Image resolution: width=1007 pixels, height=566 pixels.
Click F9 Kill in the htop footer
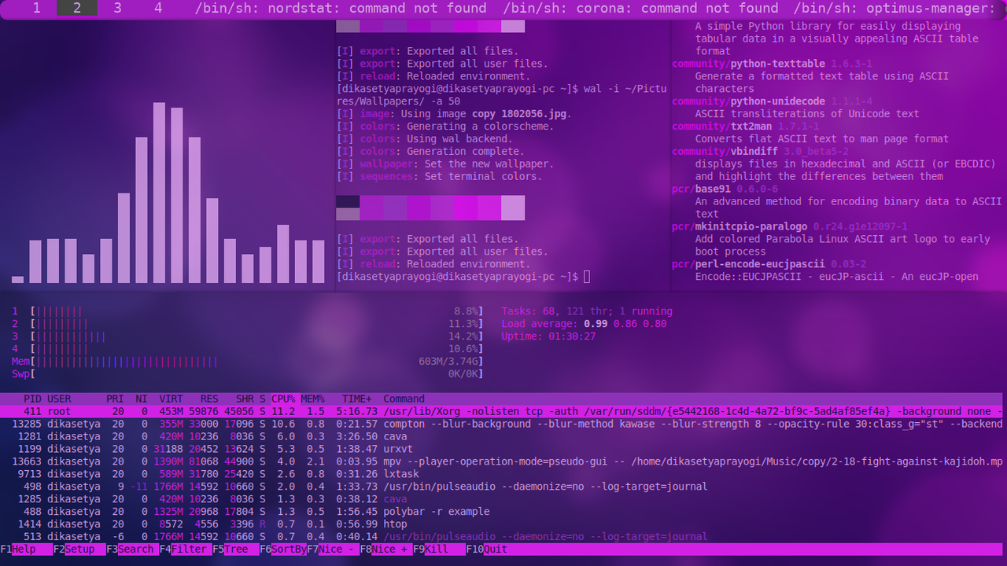[x=439, y=549]
